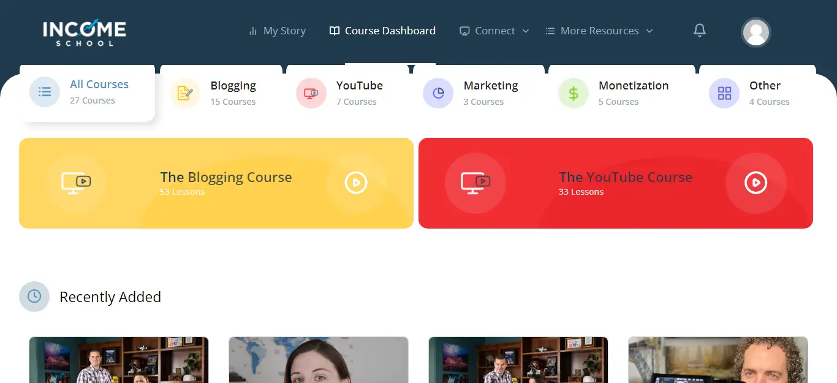The height and width of the screenshot is (383, 837).
Task: Switch to the Marketing category tab
Action: (479, 93)
